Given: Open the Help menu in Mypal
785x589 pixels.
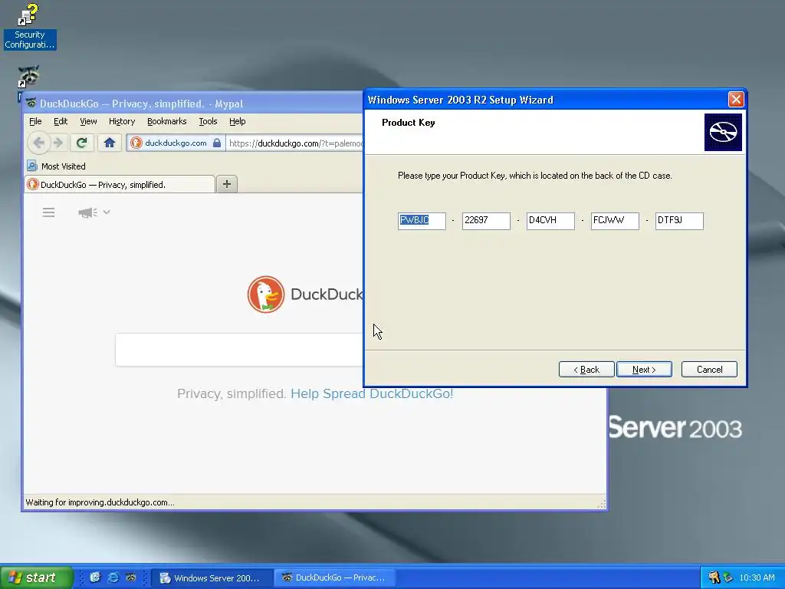Looking at the screenshot, I should 238,121.
